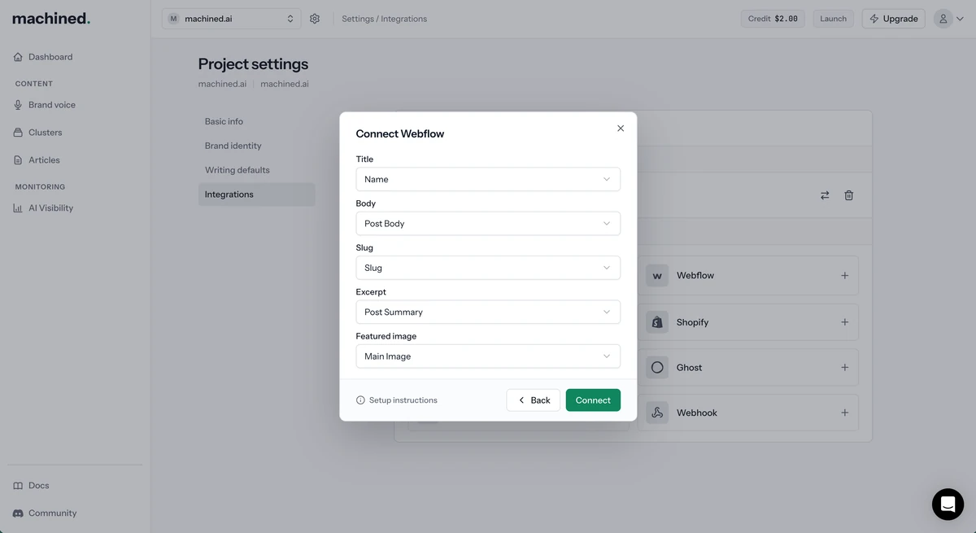Click the Project settings heading
This screenshot has width=976, height=533.
tap(253, 64)
